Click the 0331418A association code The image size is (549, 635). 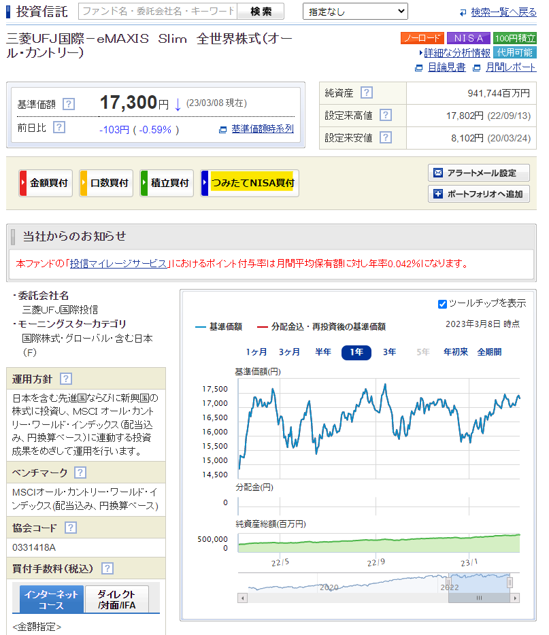pos(34,547)
